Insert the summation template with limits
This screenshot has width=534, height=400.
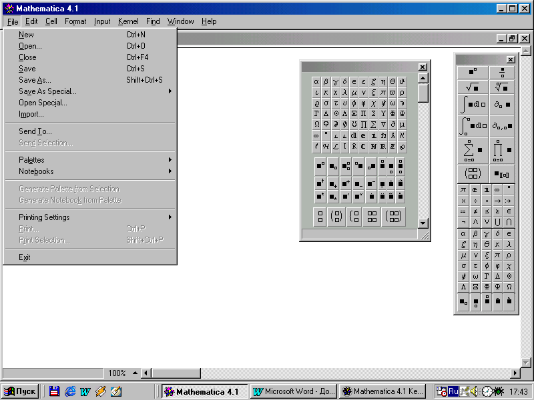coord(473,151)
